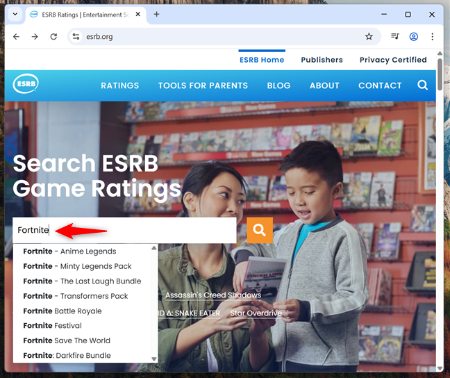View site information icon in address bar

tap(76, 36)
